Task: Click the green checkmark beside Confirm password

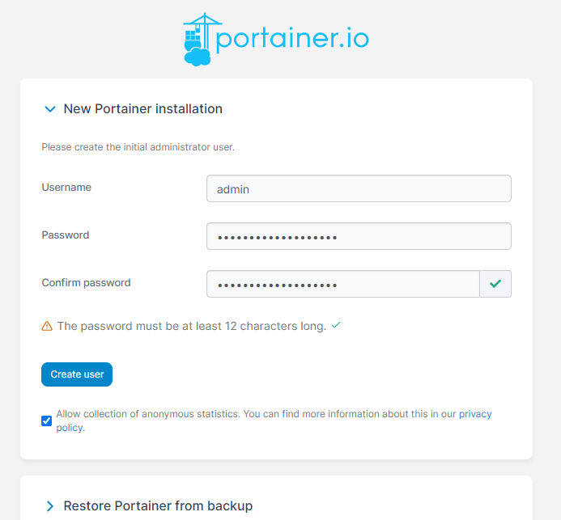Action: pos(495,284)
